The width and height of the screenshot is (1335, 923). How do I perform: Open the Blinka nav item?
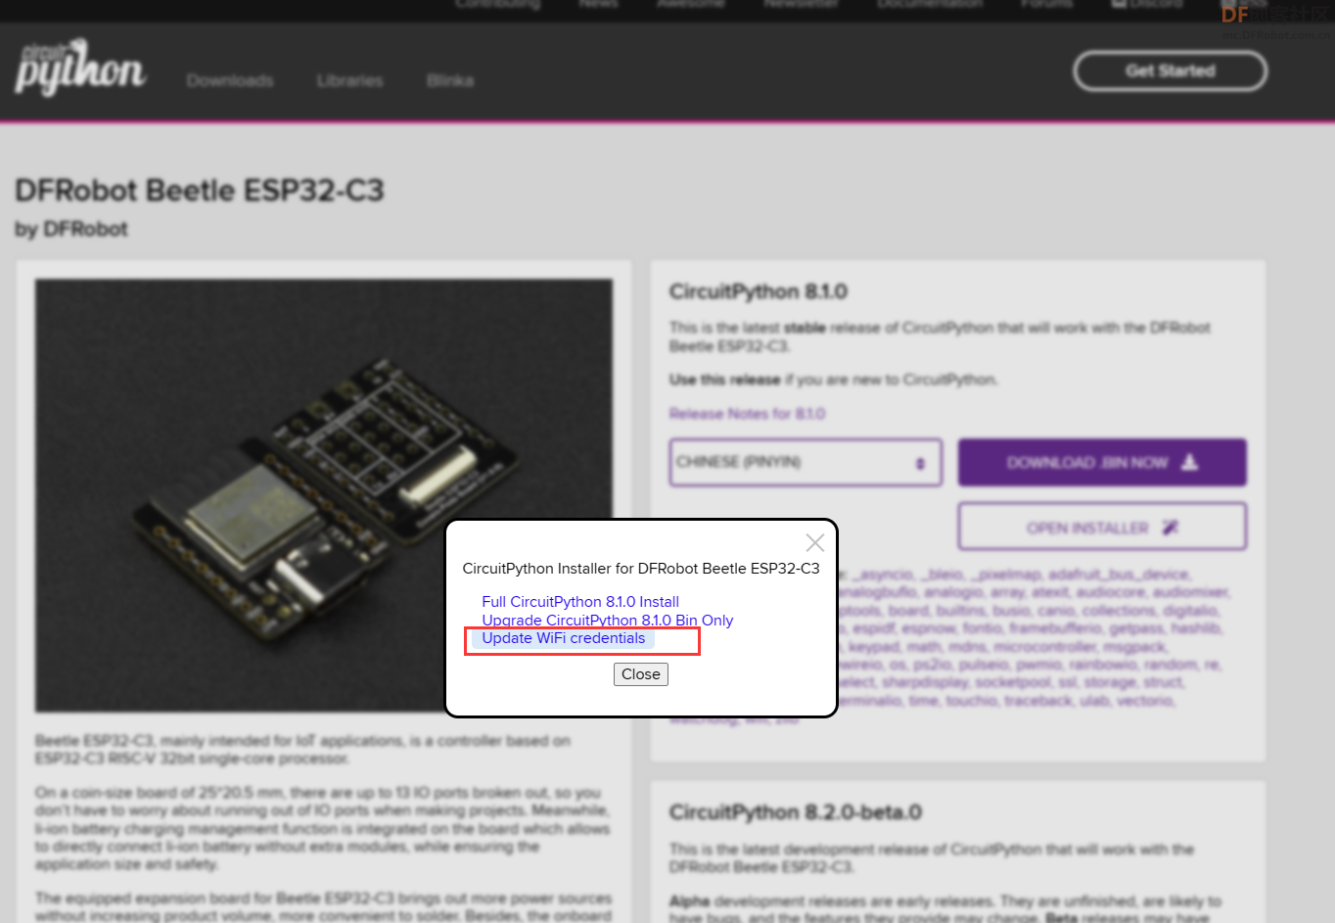click(450, 80)
